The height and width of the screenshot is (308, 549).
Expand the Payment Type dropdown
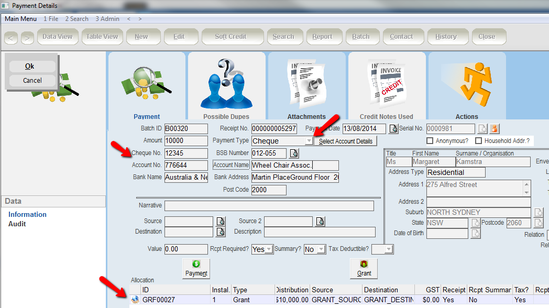(x=309, y=141)
